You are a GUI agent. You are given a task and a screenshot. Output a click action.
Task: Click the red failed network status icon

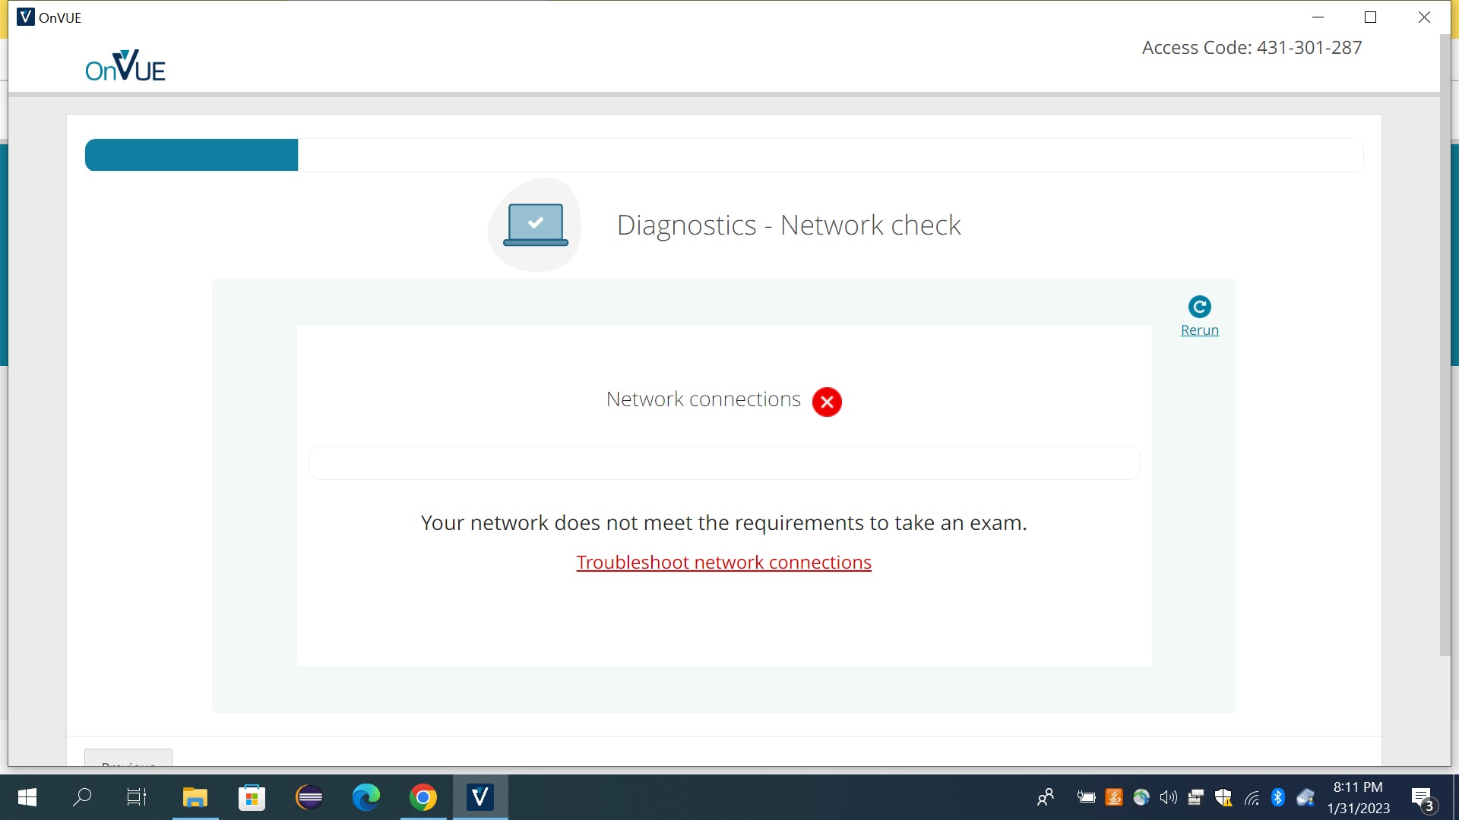827,402
